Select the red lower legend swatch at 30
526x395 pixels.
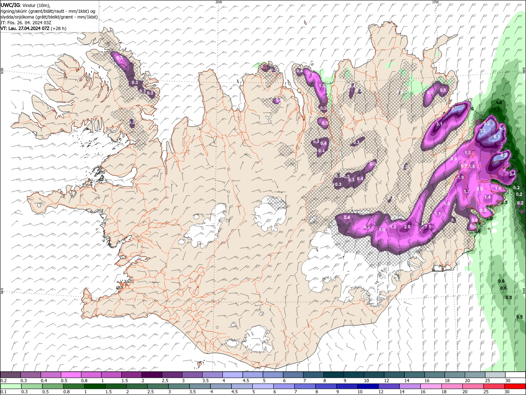point(515,386)
